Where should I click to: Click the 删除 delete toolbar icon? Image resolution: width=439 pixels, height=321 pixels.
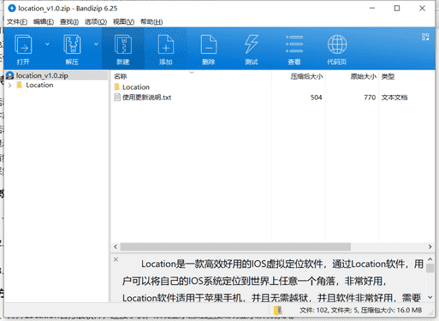coord(209,49)
